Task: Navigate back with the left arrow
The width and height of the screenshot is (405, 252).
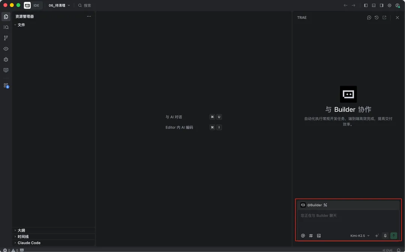Action: [x=345, y=5]
